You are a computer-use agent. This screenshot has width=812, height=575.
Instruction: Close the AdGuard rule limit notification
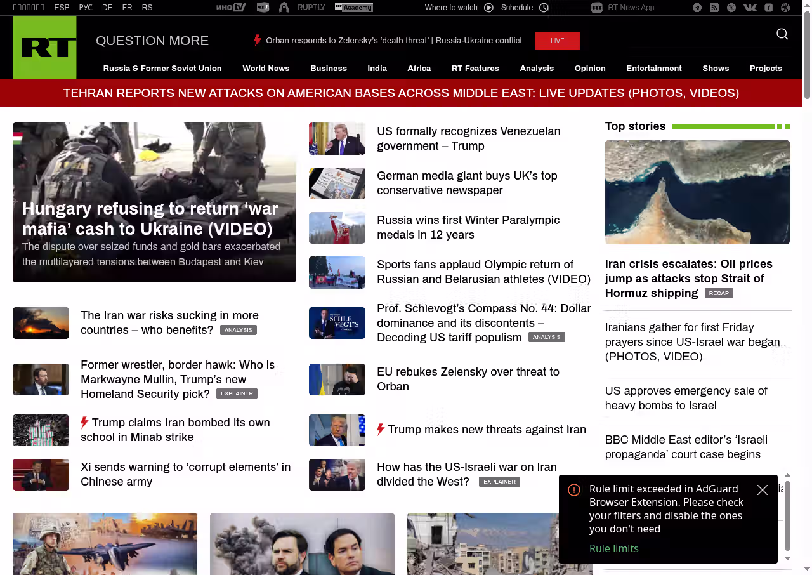pos(763,490)
